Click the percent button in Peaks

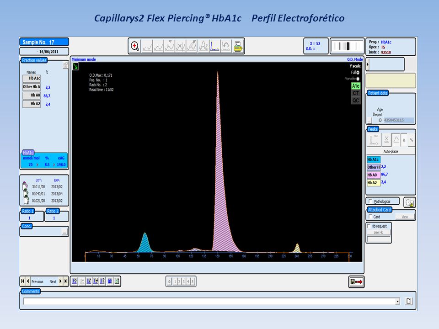(x=411, y=140)
